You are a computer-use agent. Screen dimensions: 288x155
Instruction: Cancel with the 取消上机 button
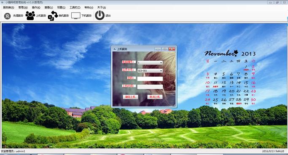155,97
